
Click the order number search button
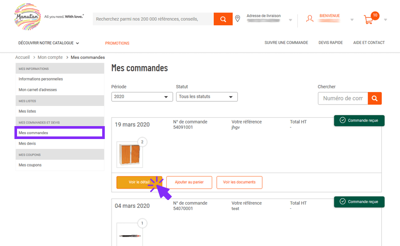[374, 98]
